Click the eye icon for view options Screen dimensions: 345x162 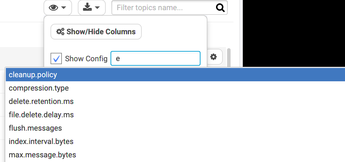tap(53, 8)
